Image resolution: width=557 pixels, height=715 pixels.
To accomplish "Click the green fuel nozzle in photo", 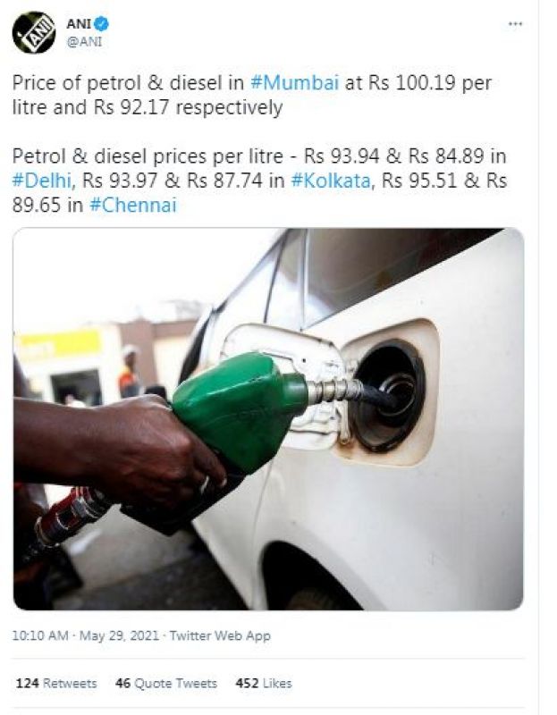I will 241,410.
